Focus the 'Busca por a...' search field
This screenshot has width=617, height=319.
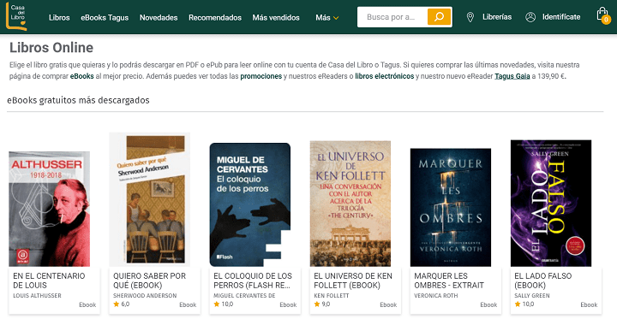pos(392,17)
